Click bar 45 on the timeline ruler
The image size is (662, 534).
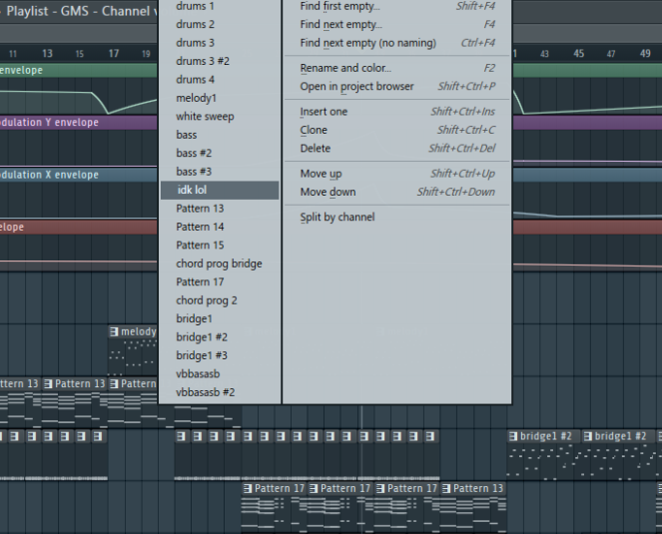click(578, 54)
